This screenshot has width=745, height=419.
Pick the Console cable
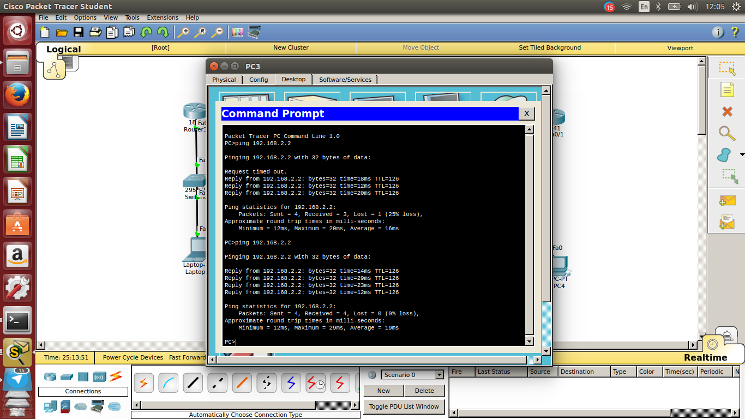point(169,383)
